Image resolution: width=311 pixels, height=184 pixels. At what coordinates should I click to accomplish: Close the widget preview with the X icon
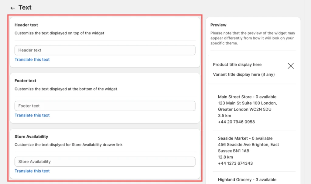[x=291, y=66]
